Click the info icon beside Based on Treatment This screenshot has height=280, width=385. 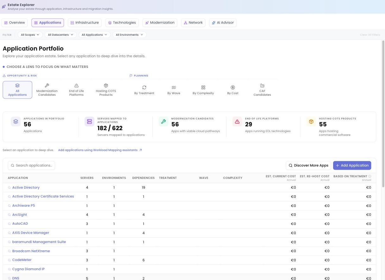coord(370,176)
